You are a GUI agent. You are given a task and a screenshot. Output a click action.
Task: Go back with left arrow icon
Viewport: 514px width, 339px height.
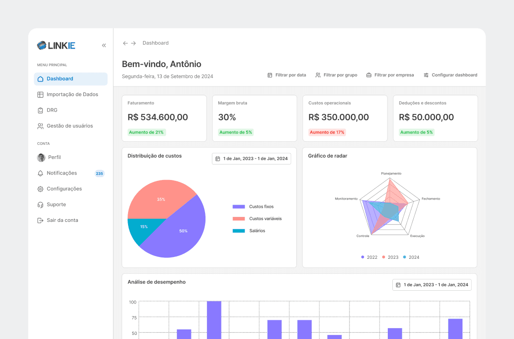click(125, 43)
